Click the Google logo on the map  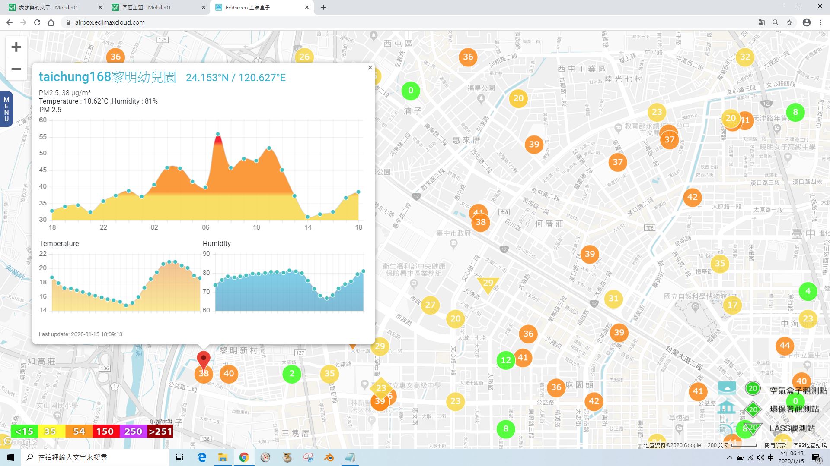[20, 442]
